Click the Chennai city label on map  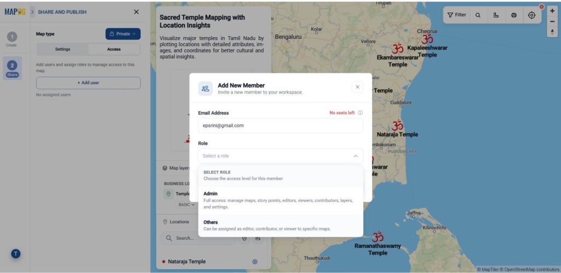427,31
